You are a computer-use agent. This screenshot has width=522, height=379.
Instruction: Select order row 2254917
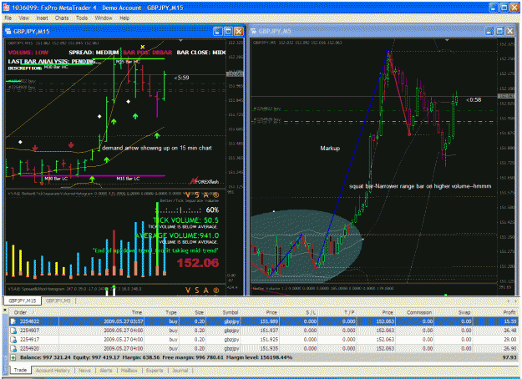(x=263, y=340)
